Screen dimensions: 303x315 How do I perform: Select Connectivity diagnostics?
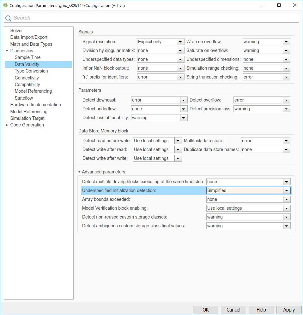click(x=27, y=78)
